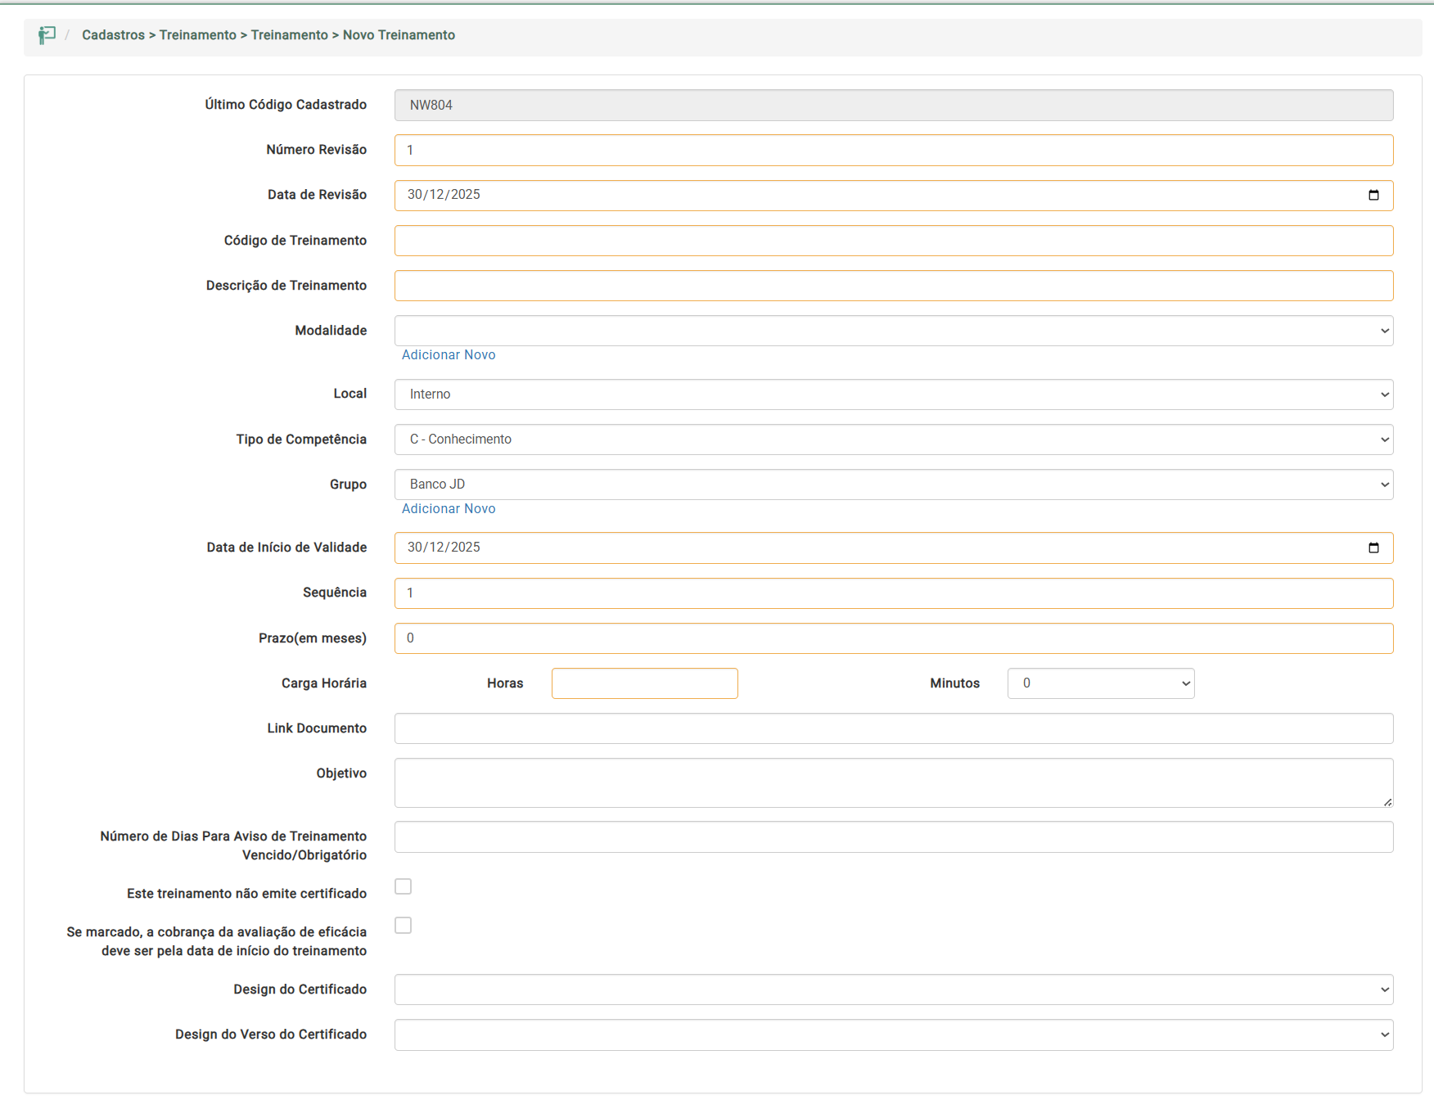Focus the Descrição de Treinamento field
1434x1100 pixels.
point(893,286)
